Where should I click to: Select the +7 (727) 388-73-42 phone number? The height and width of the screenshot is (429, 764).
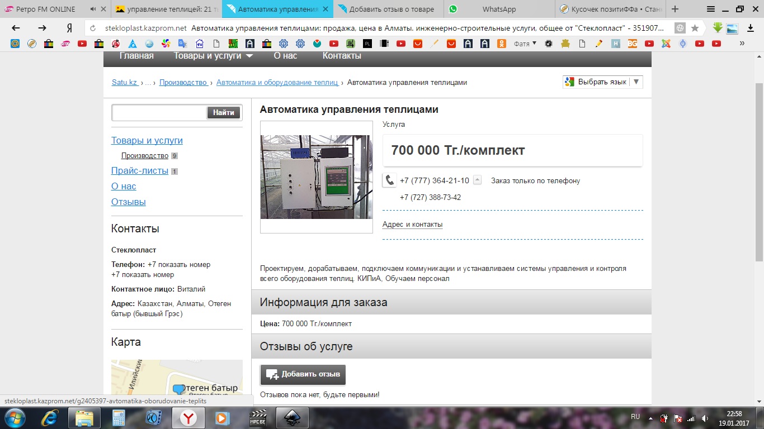point(430,198)
